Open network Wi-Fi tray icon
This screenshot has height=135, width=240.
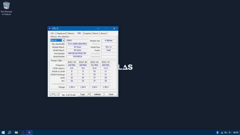pos(222,132)
